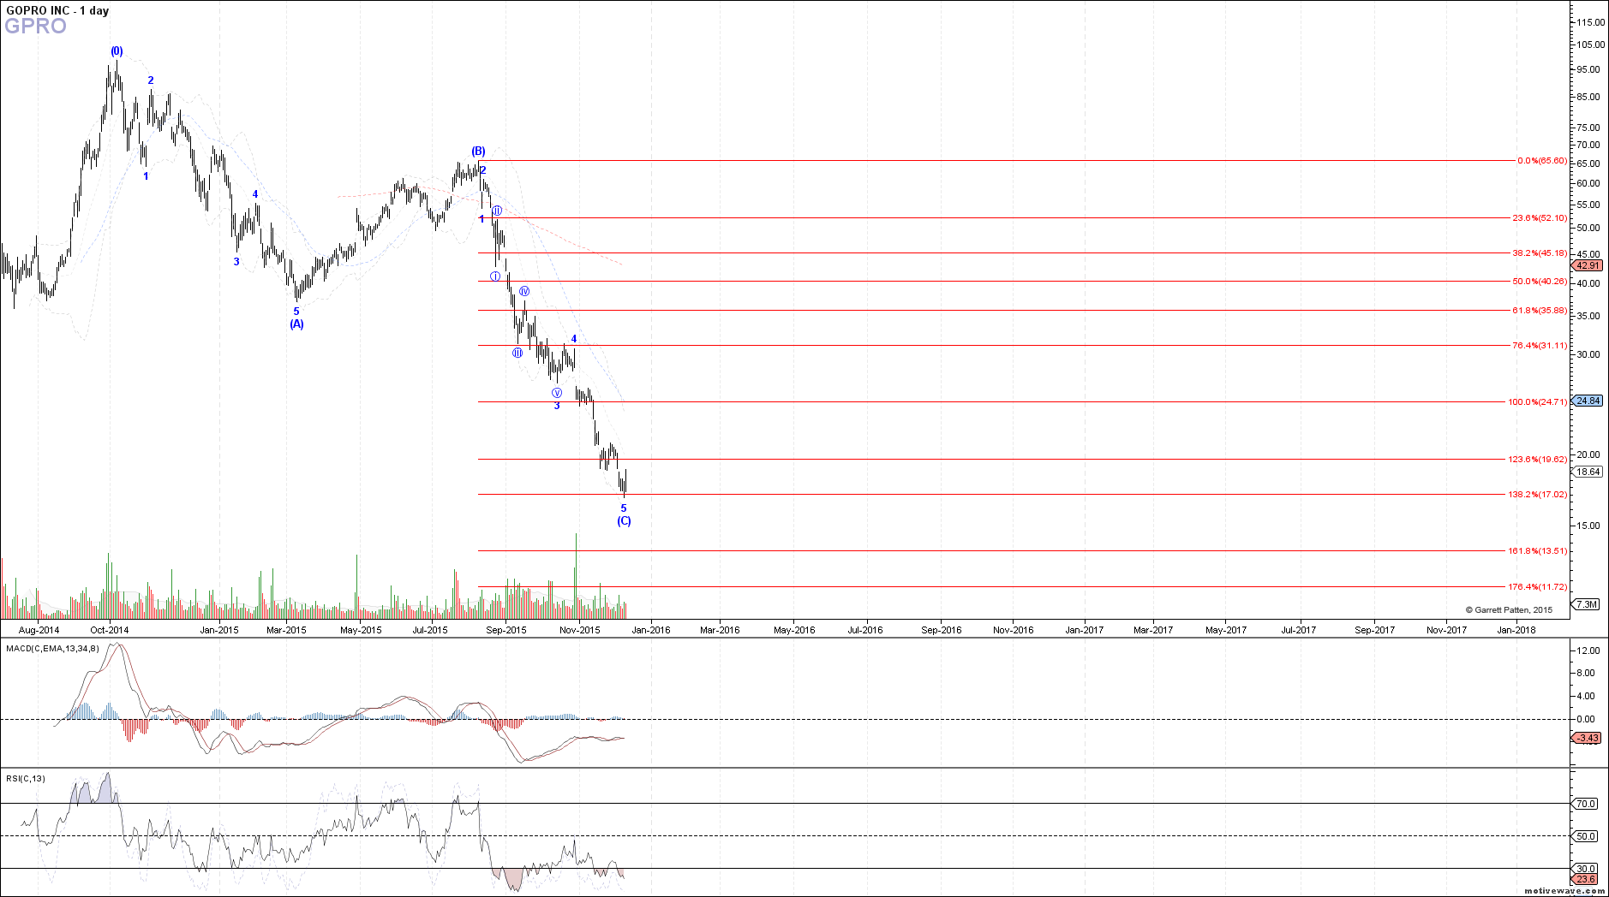Image resolution: width=1609 pixels, height=897 pixels.
Task: Click the 50.0 RSI midline tag
Action: tap(1586, 836)
